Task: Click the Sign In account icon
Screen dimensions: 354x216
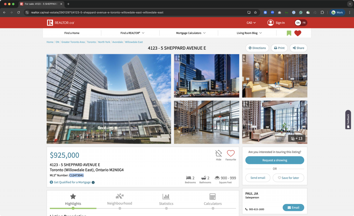Action: click(270, 23)
